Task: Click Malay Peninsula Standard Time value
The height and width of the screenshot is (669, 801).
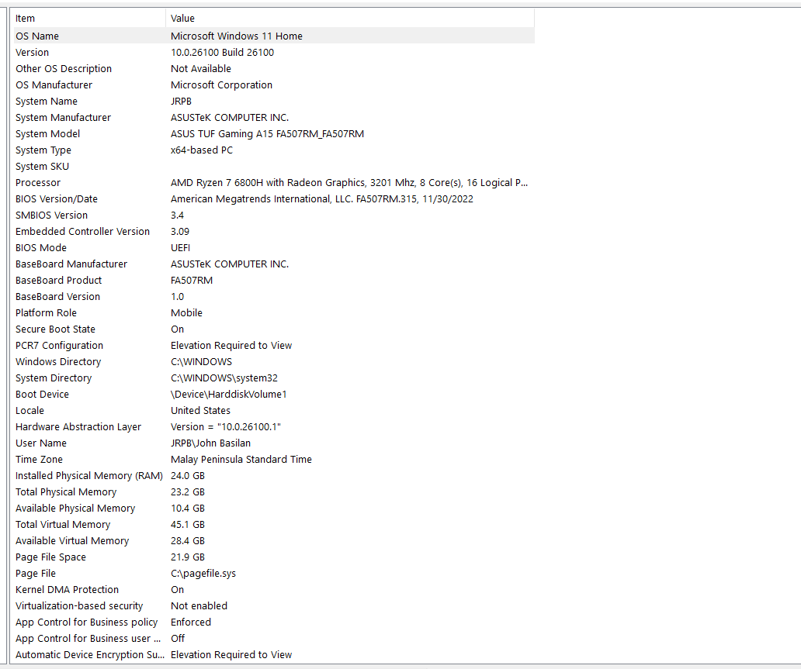Action: tap(241, 460)
